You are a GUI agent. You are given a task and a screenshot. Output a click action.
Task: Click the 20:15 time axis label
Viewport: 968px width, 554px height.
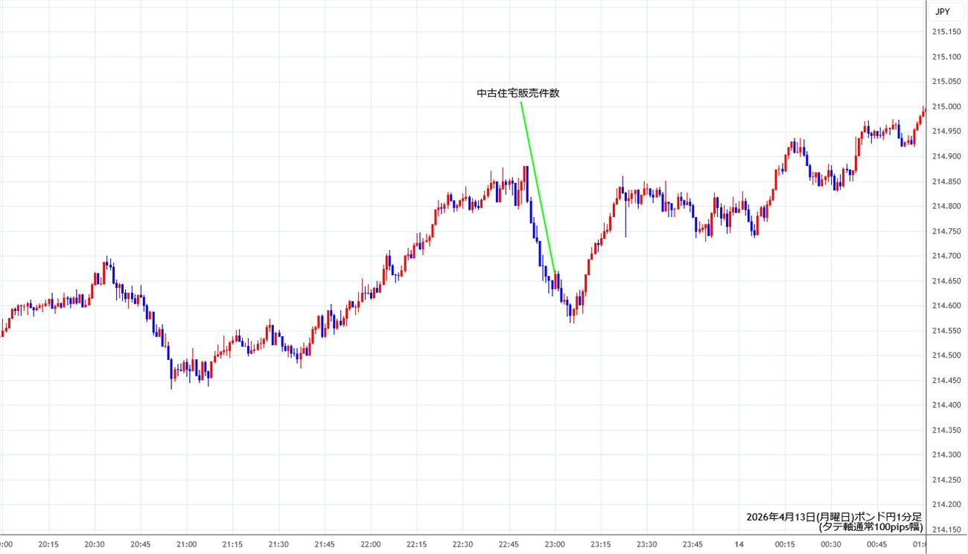[48, 544]
